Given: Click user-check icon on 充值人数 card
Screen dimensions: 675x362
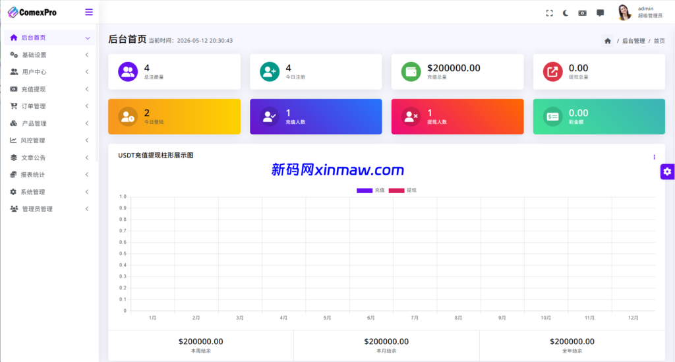Looking at the screenshot, I should click(x=270, y=117).
